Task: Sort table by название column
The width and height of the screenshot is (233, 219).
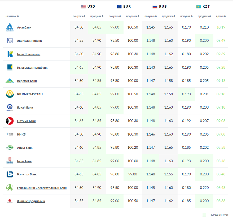Action: (12, 16)
